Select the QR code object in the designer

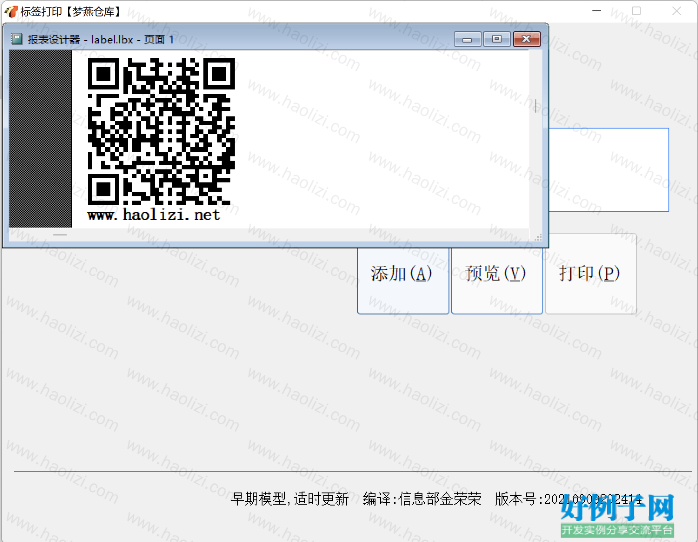(x=161, y=132)
